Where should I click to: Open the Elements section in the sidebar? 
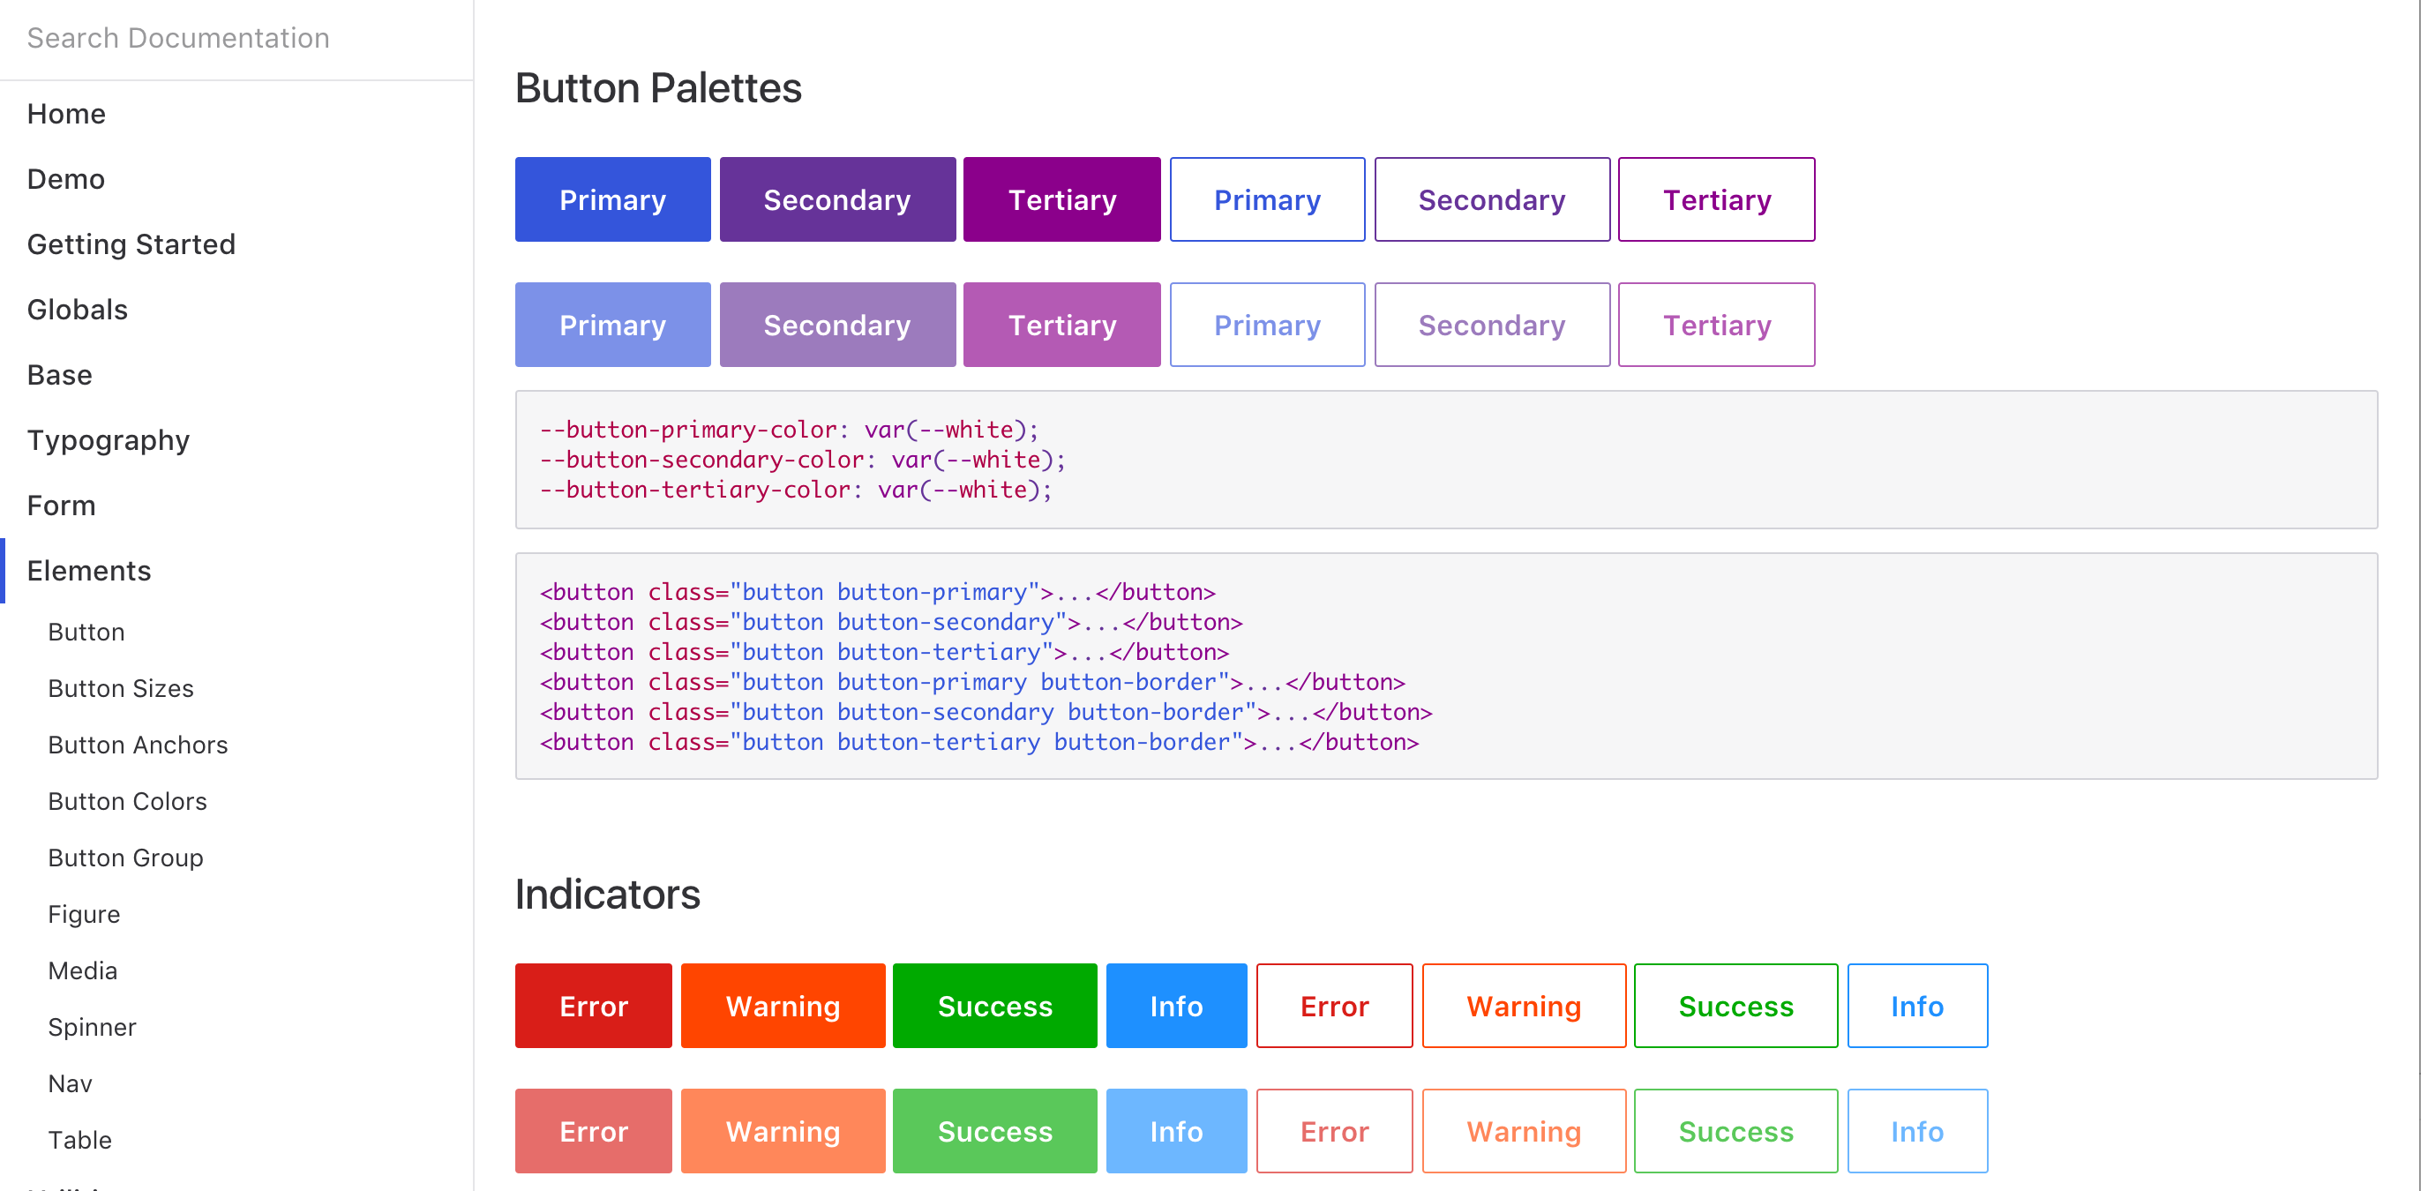89,571
